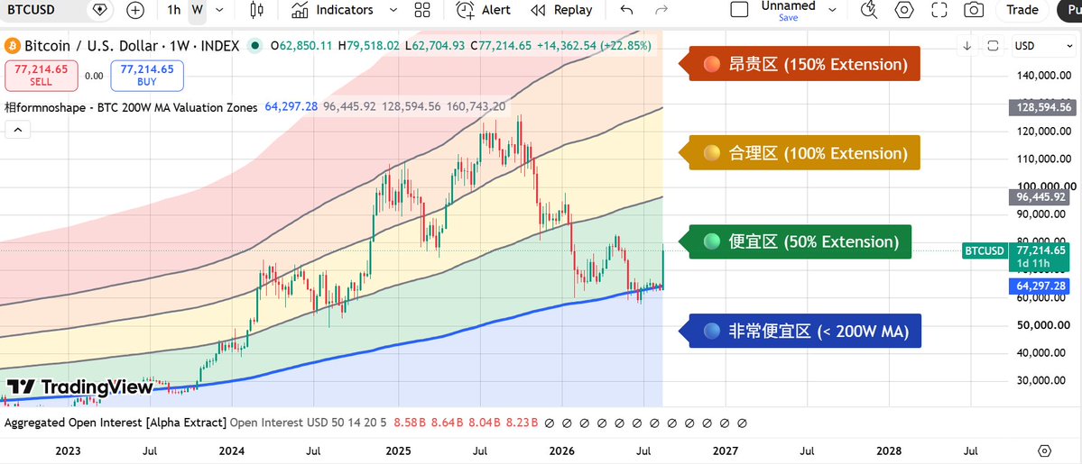Click the 便宜区 (50% Extension) label
This screenshot has height=464, width=1082.
tap(796, 241)
